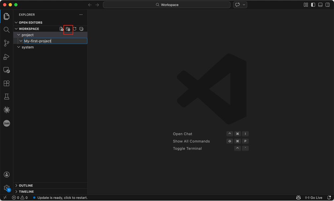Toggle the secondary side bar
This screenshot has height=201, width=334.
[x=327, y=5]
